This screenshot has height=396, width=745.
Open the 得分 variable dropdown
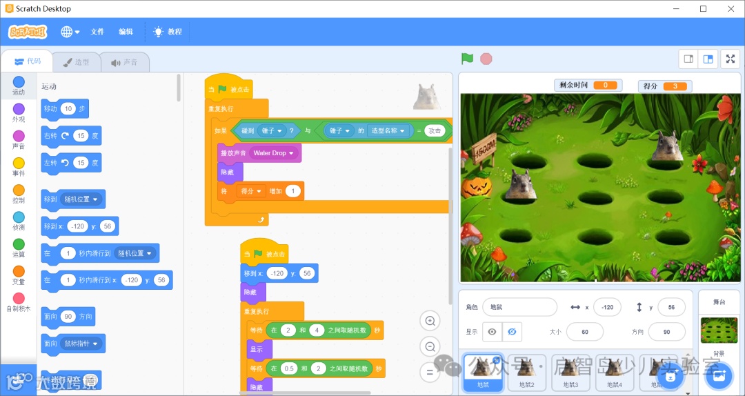click(x=251, y=191)
